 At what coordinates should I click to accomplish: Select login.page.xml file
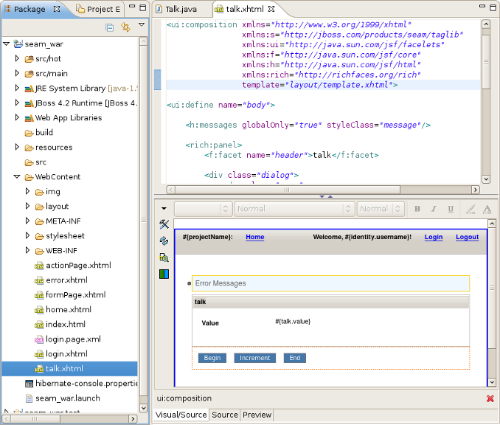click(x=68, y=339)
